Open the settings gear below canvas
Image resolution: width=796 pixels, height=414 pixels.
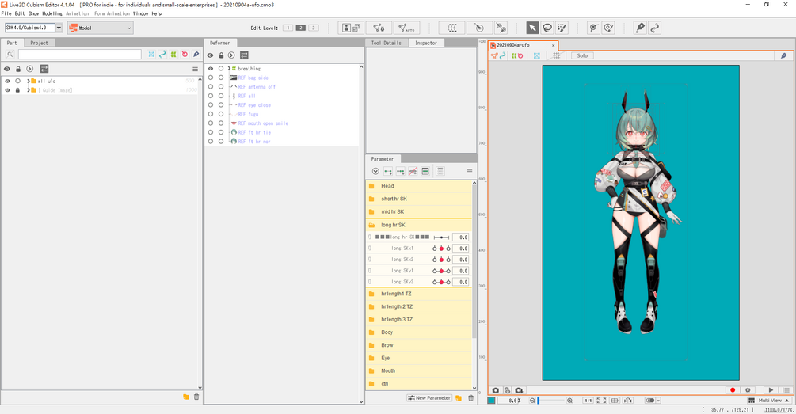point(747,390)
